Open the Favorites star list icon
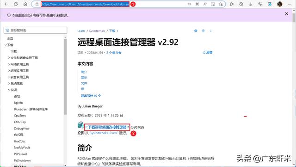296x167 pixels. point(232,4)
